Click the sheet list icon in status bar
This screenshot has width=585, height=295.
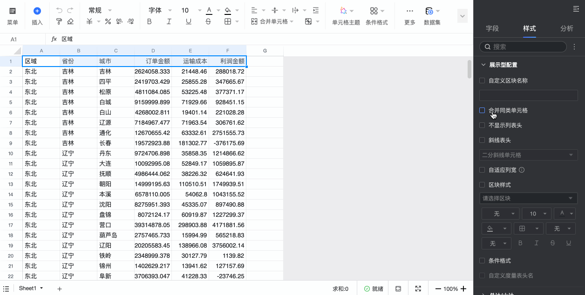(x=6, y=289)
